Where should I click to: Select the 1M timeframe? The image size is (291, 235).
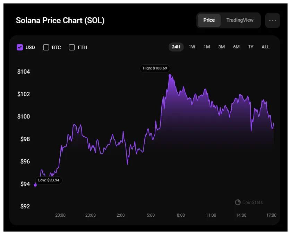click(x=207, y=47)
